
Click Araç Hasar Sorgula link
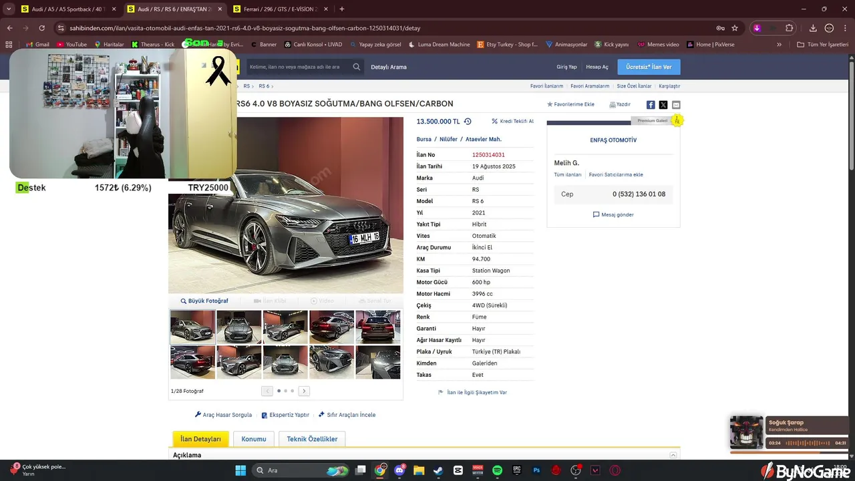223,415
